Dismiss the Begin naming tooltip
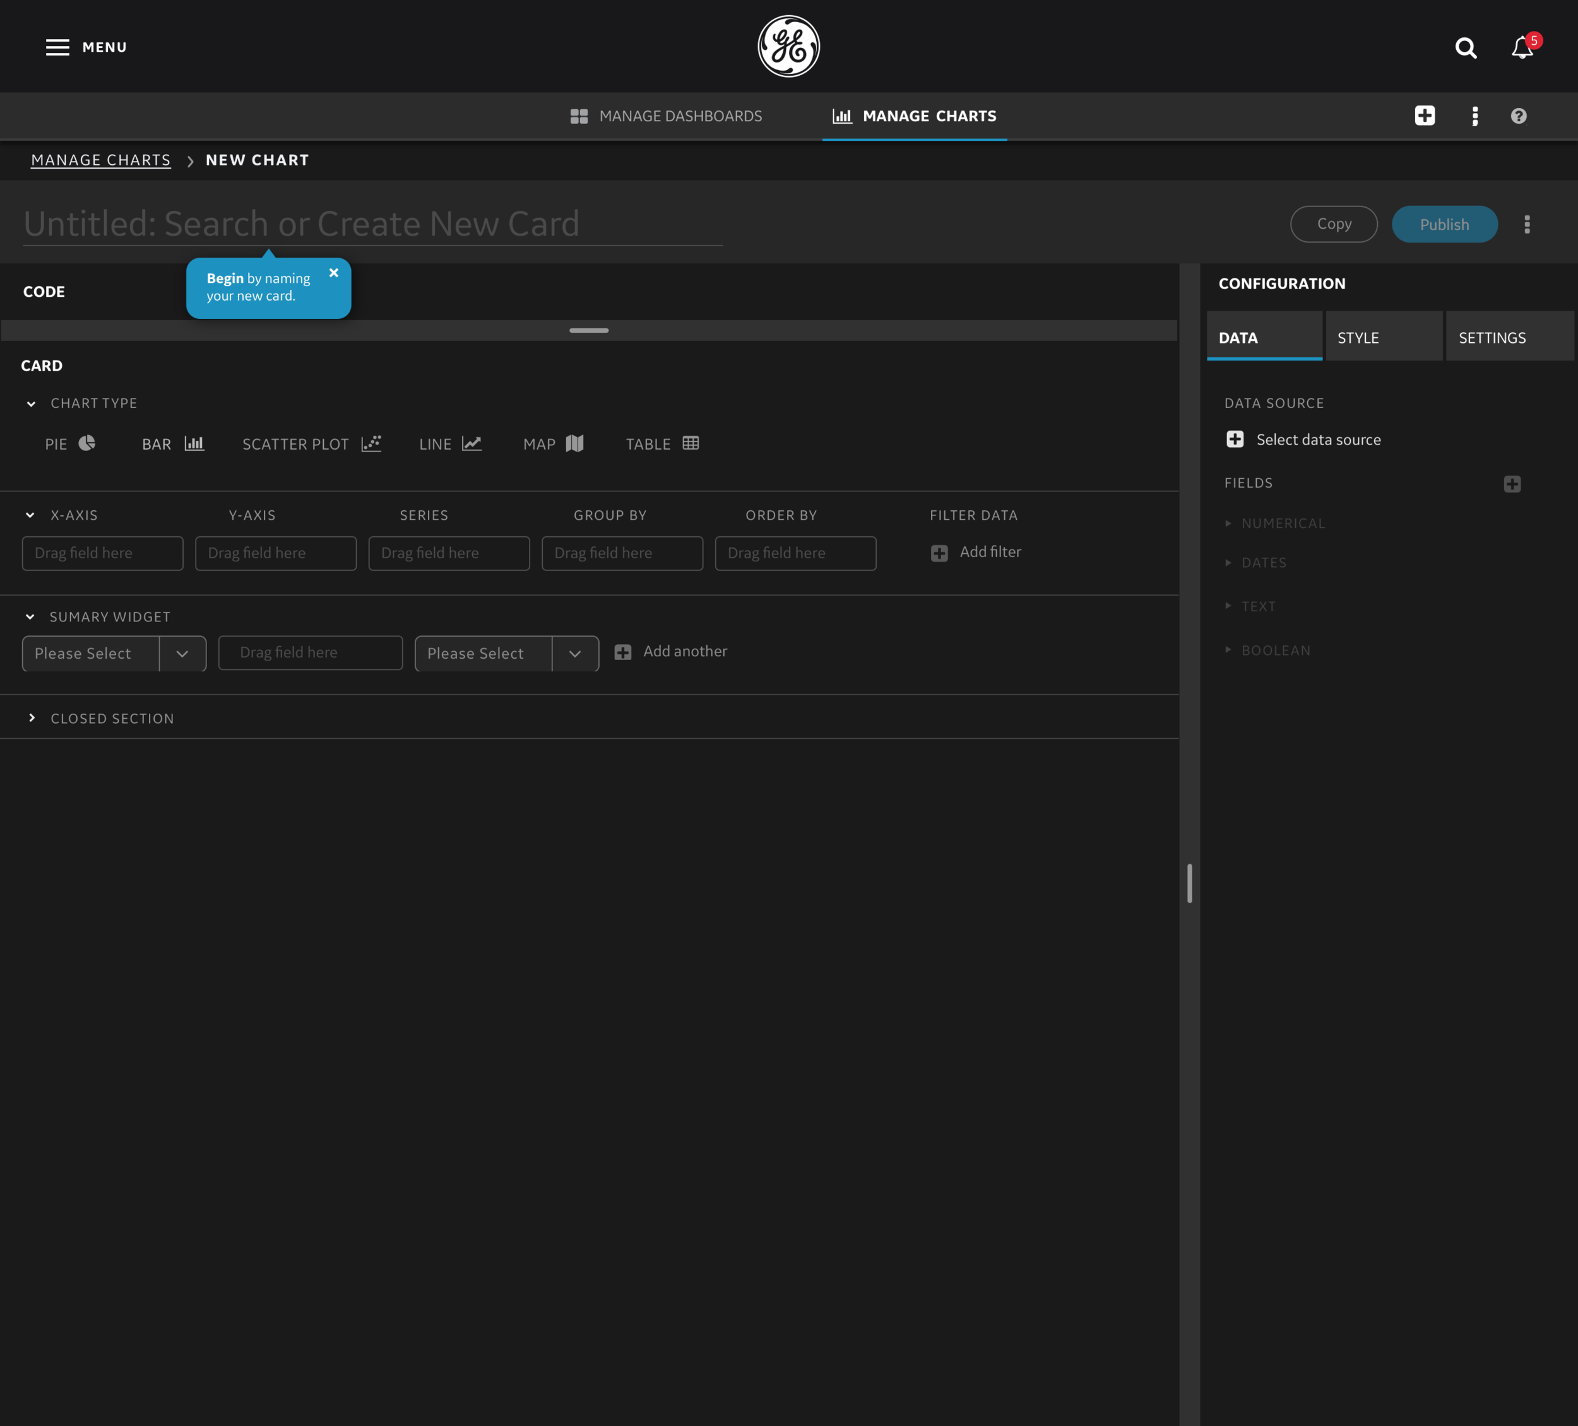1578x1426 pixels. tap(333, 273)
